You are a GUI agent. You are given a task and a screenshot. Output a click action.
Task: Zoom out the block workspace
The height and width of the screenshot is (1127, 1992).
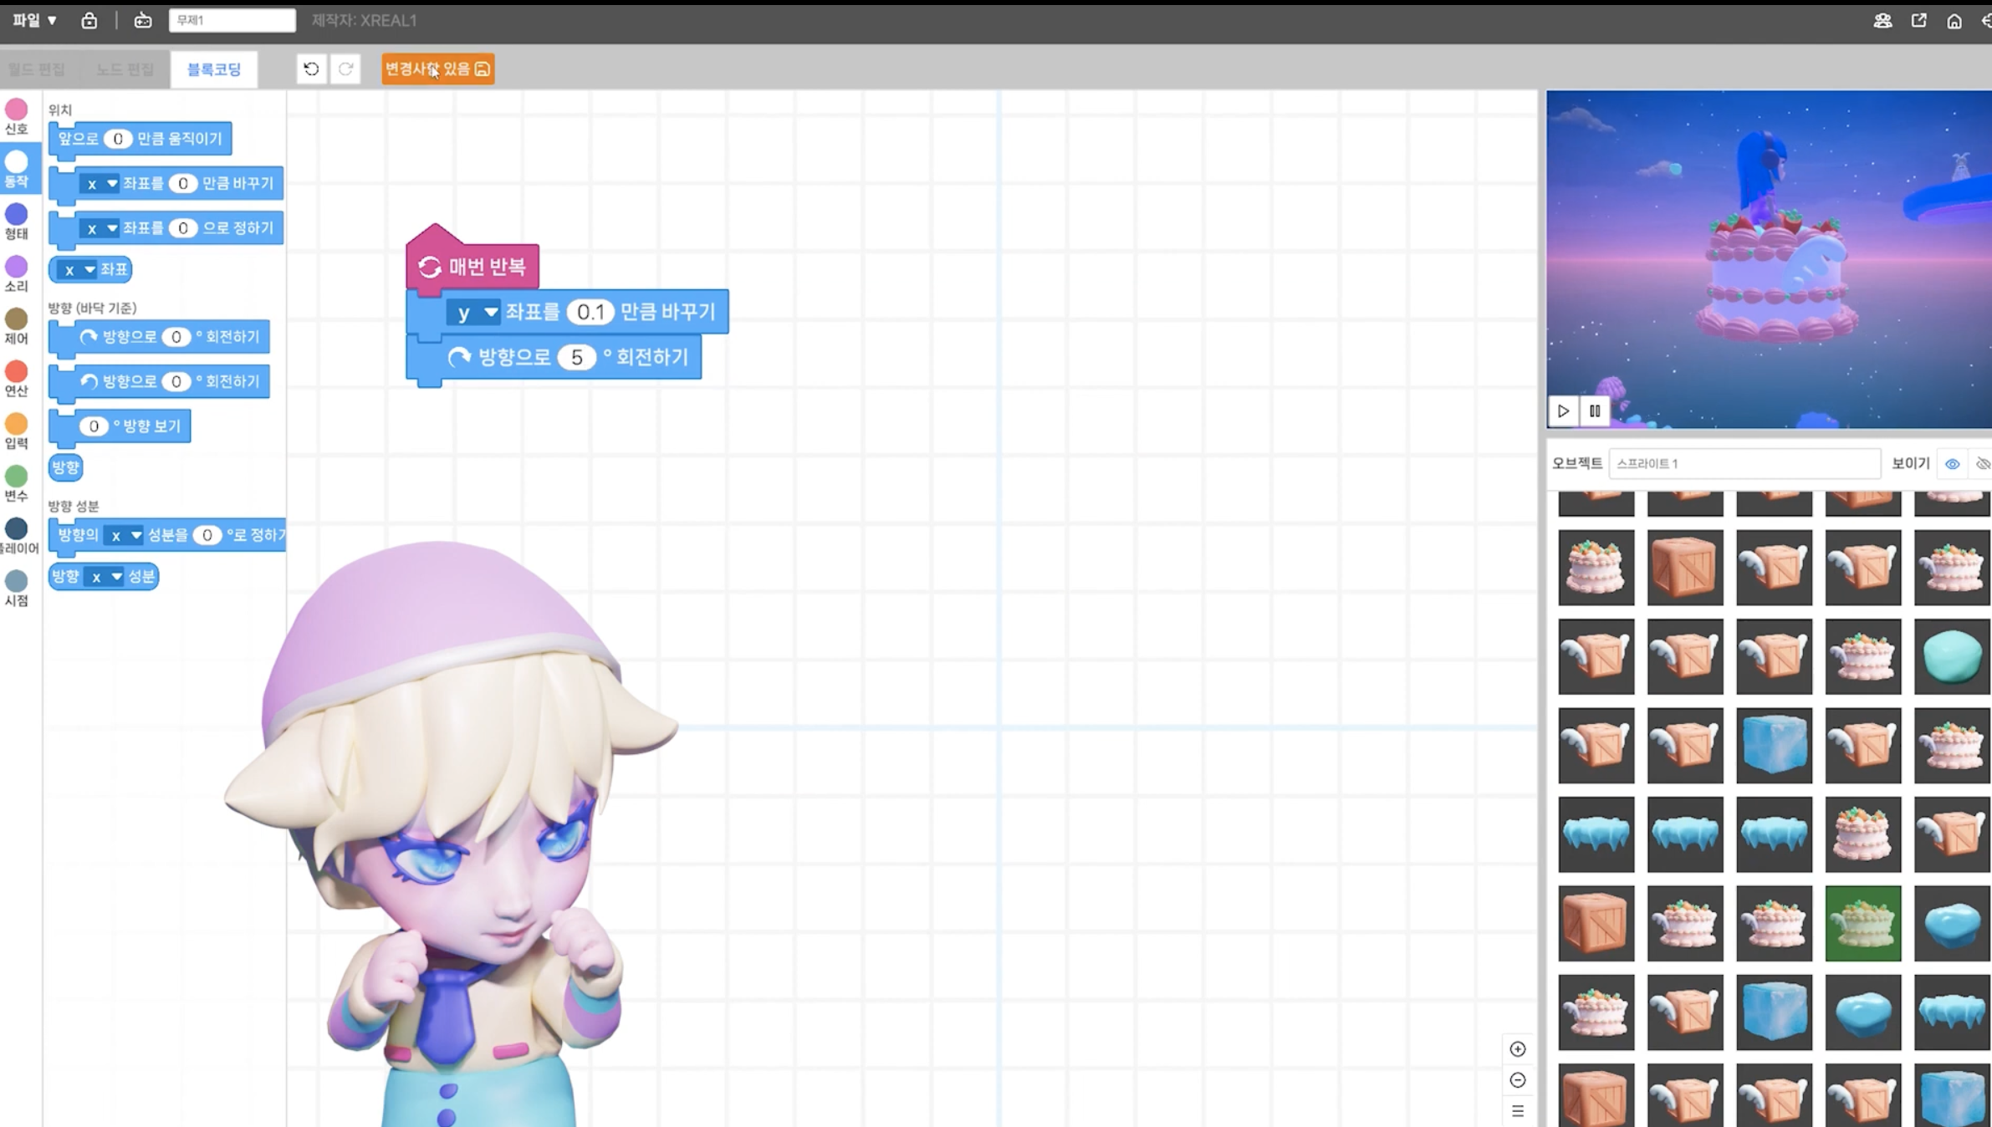coord(1518,1080)
